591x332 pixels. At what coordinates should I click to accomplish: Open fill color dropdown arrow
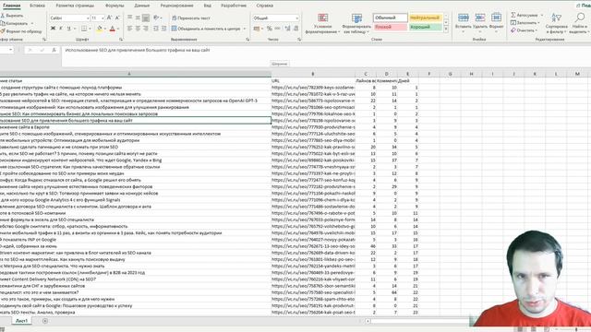(x=104, y=29)
